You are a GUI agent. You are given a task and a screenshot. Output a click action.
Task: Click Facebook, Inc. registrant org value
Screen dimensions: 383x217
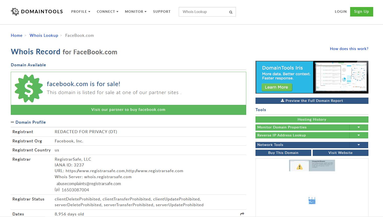pos(69,141)
